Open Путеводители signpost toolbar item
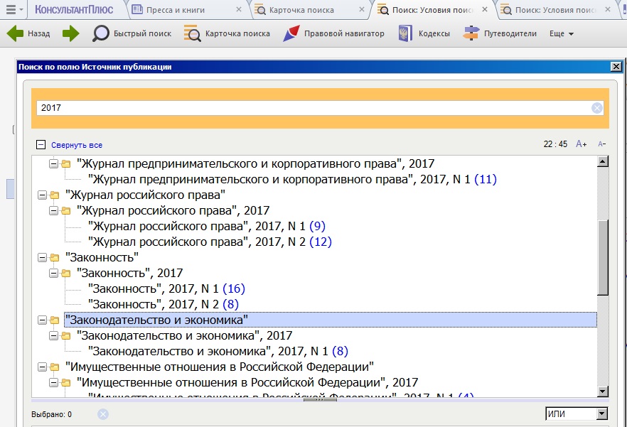 click(x=471, y=33)
